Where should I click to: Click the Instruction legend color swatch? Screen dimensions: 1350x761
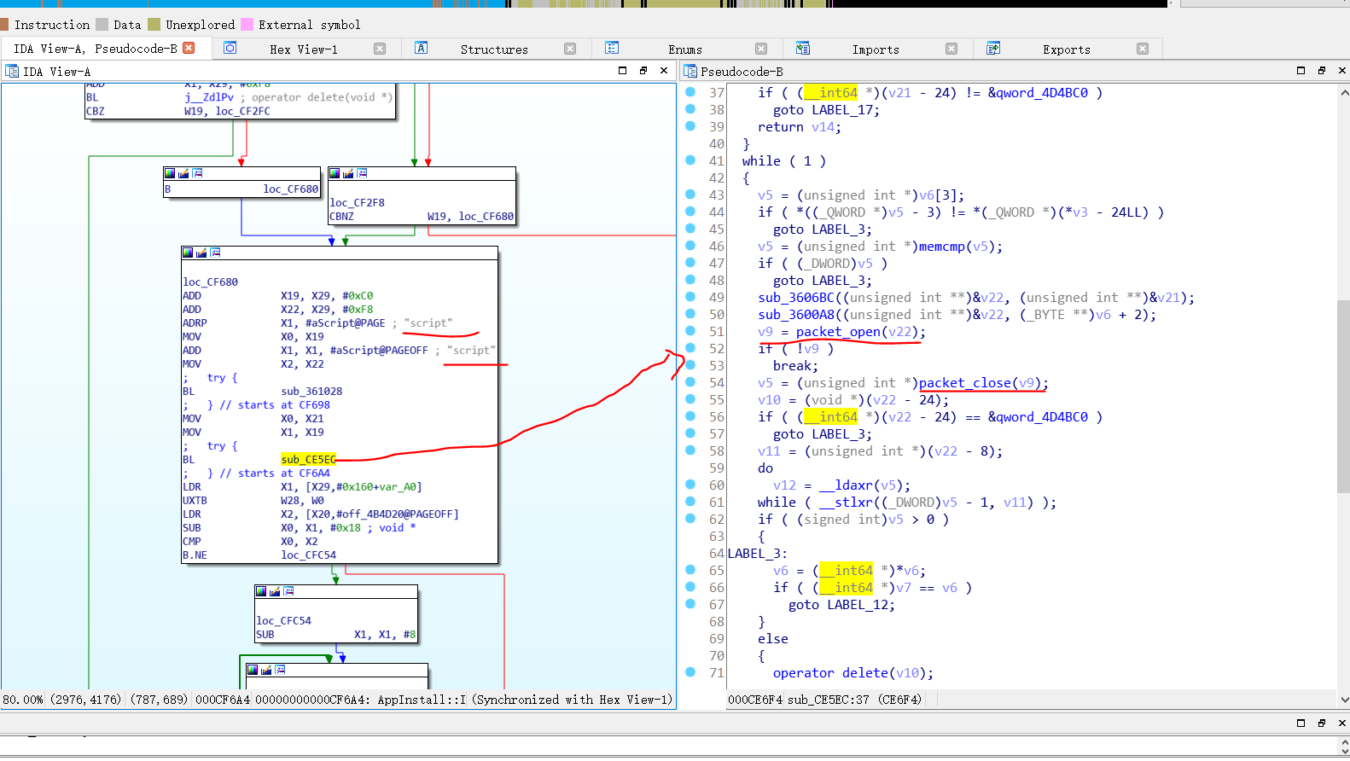(5, 25)
